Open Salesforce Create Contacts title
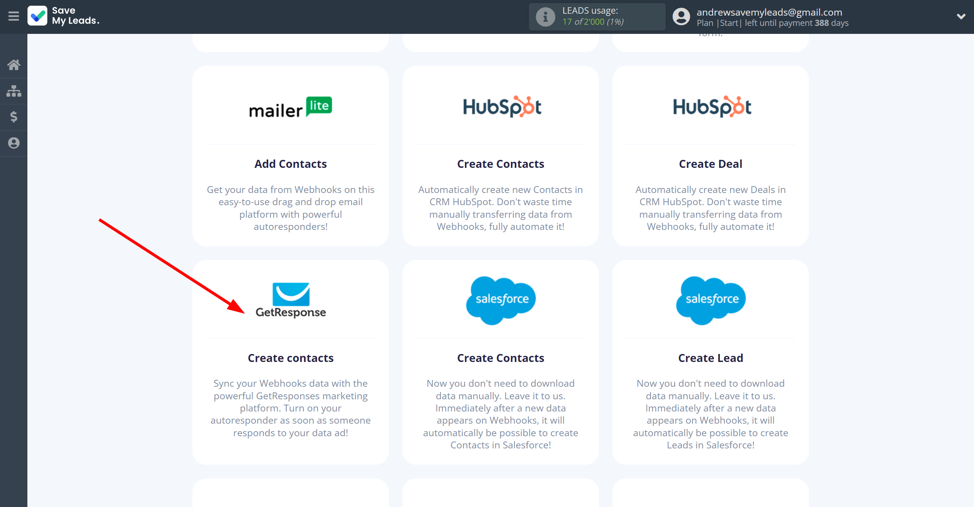 pos(501,358)
